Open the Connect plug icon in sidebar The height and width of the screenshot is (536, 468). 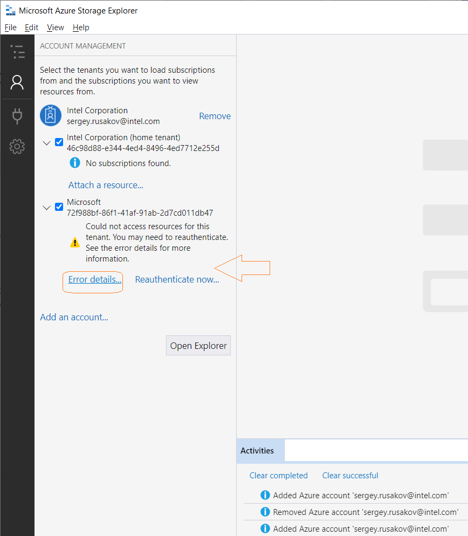click(17, 116)
